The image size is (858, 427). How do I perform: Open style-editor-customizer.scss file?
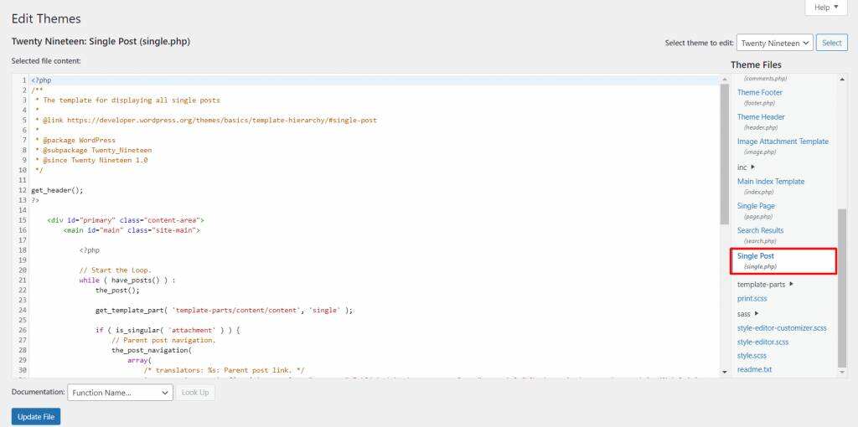[782, 328]
